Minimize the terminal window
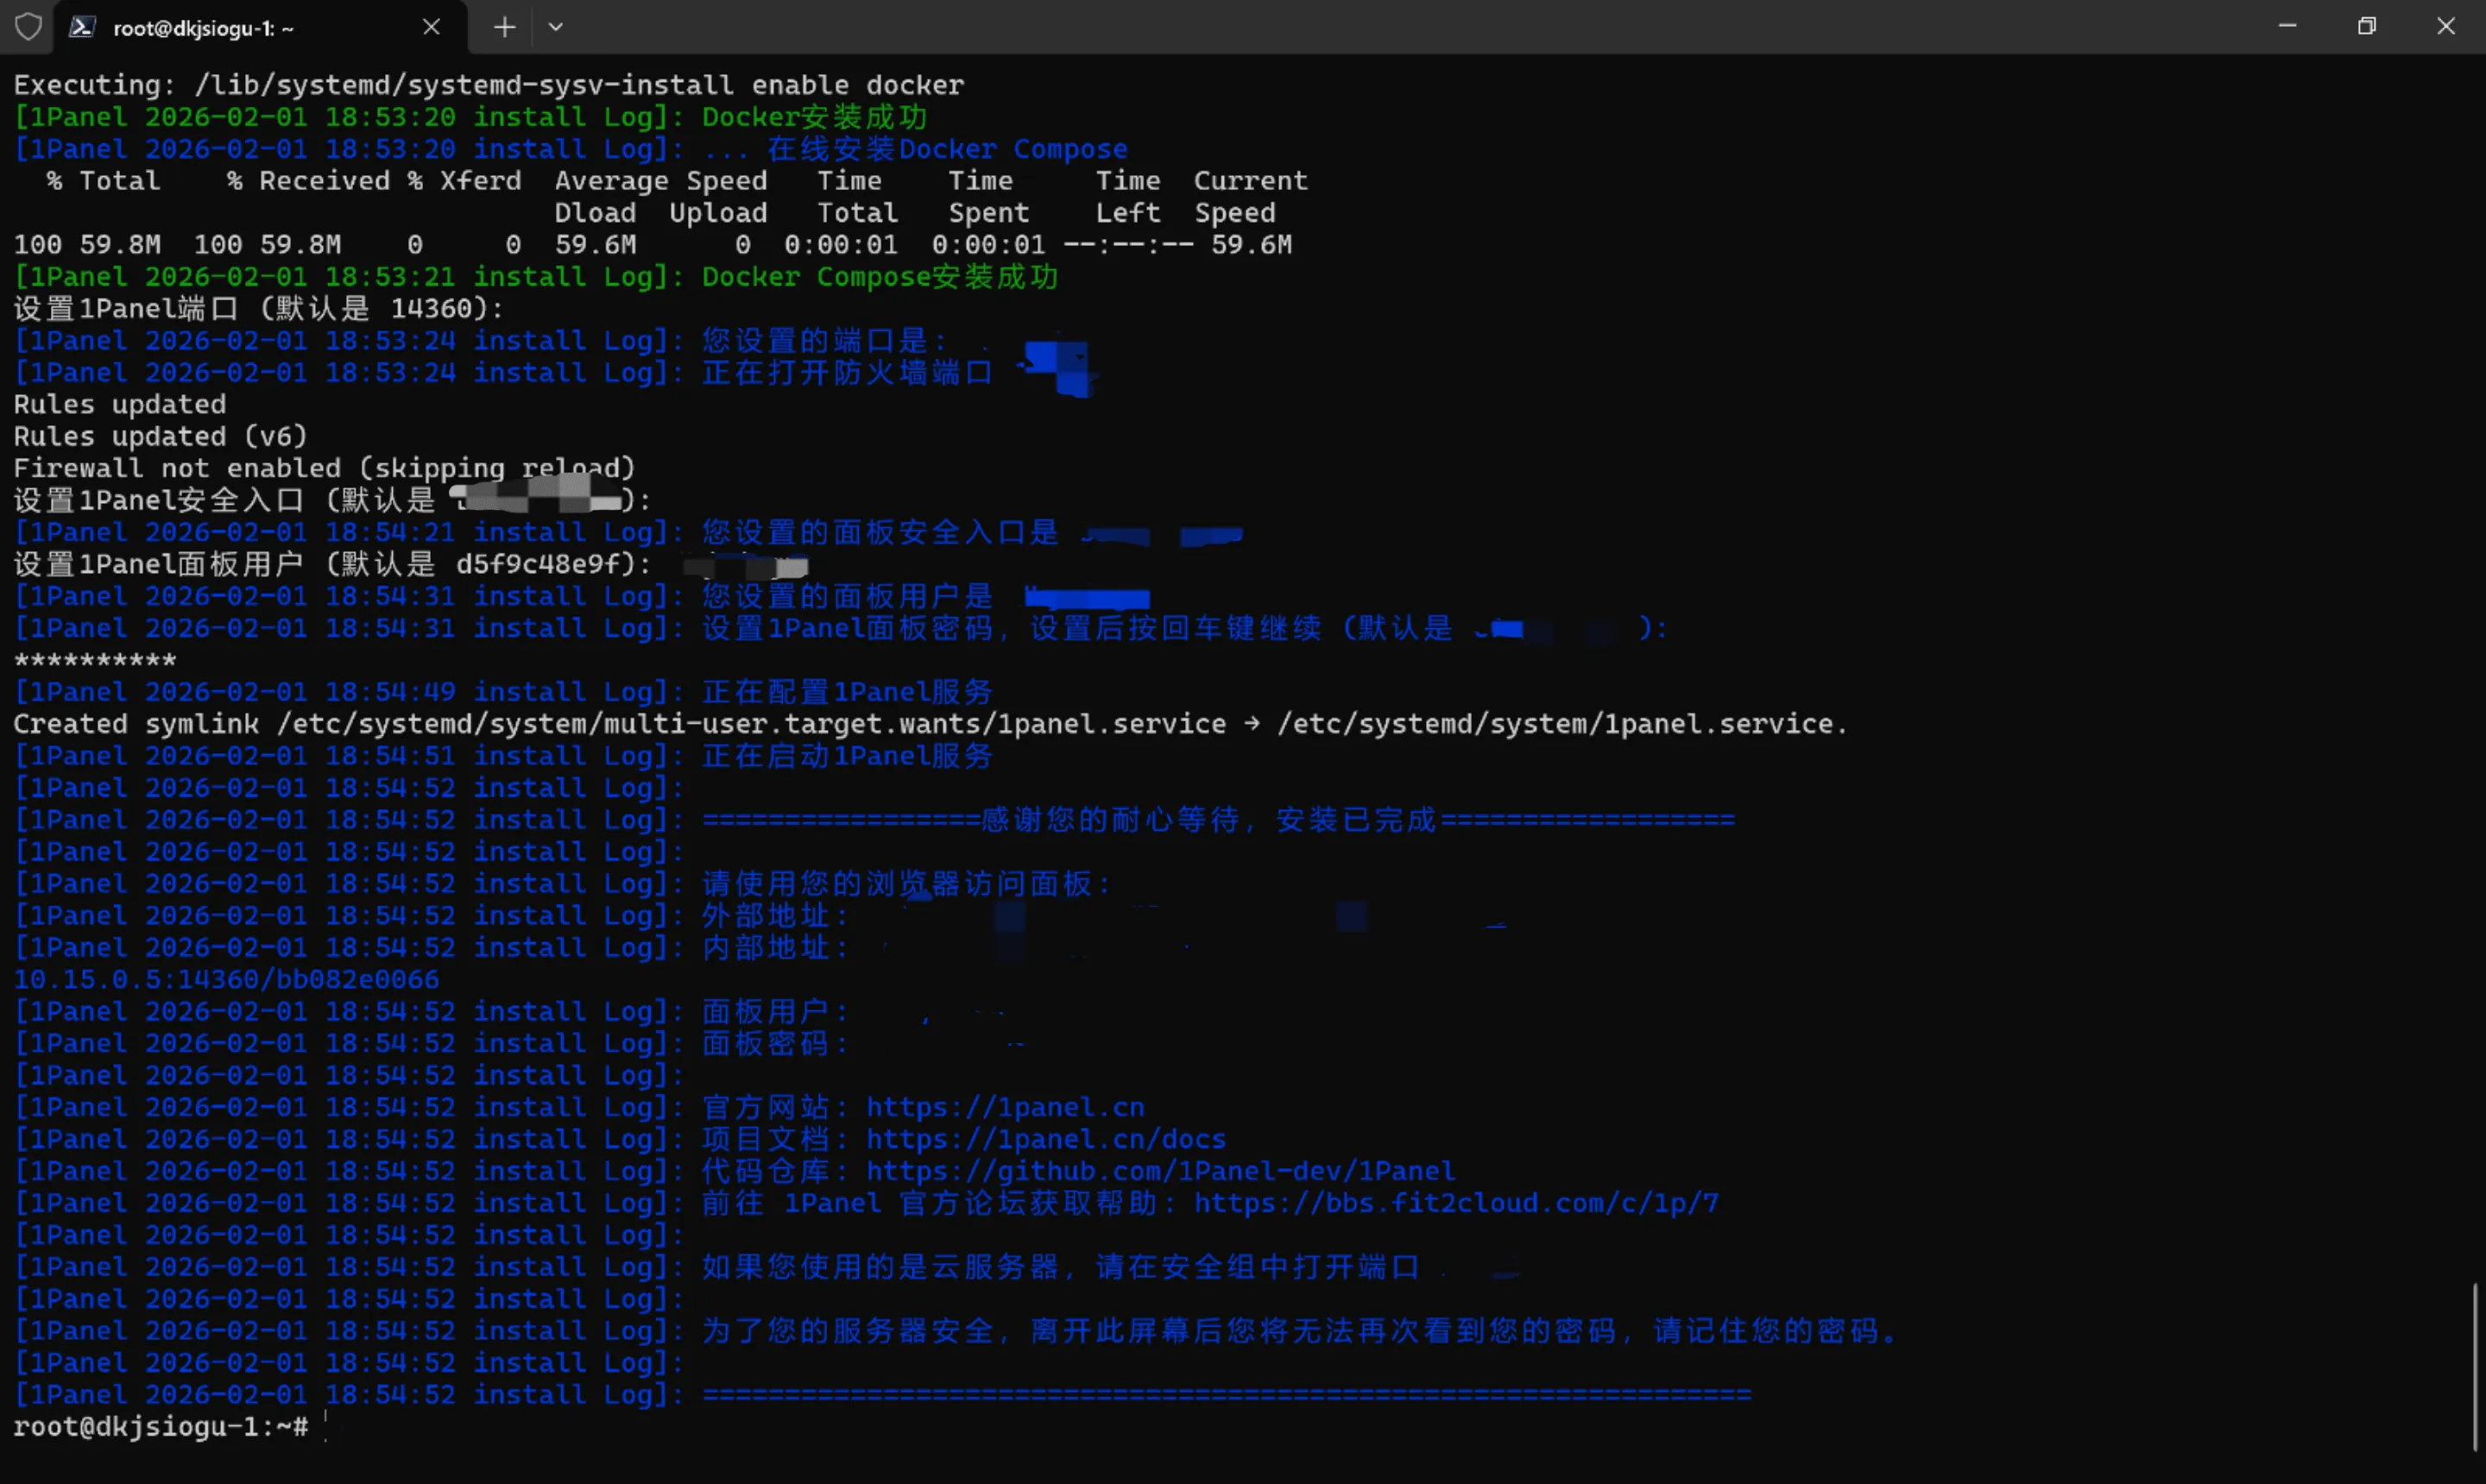Image resolution: width=2486 pixels, height=1484 pixels. click(x=2287, y=26)
